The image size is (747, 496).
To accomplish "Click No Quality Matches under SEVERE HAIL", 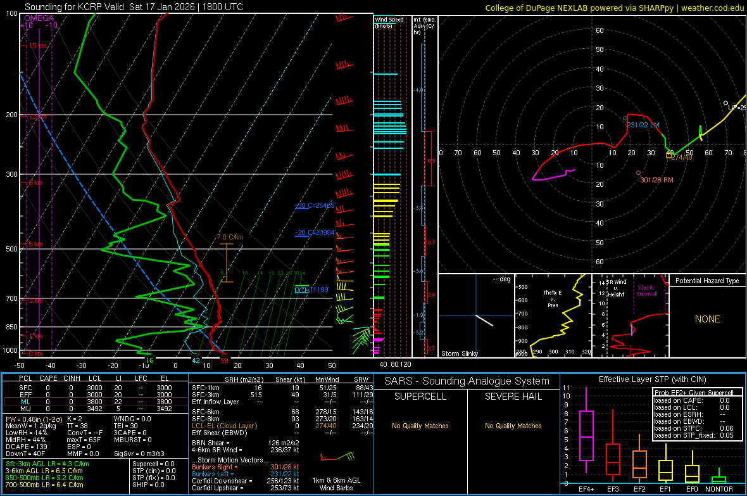I will pyautogui.click(x=513, y=426).
